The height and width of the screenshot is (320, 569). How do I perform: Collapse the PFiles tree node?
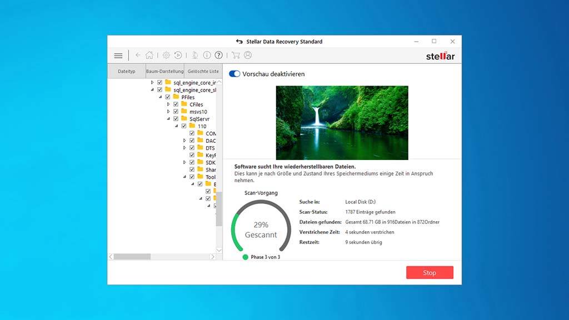pyautogui.click(x=161, y=97)
